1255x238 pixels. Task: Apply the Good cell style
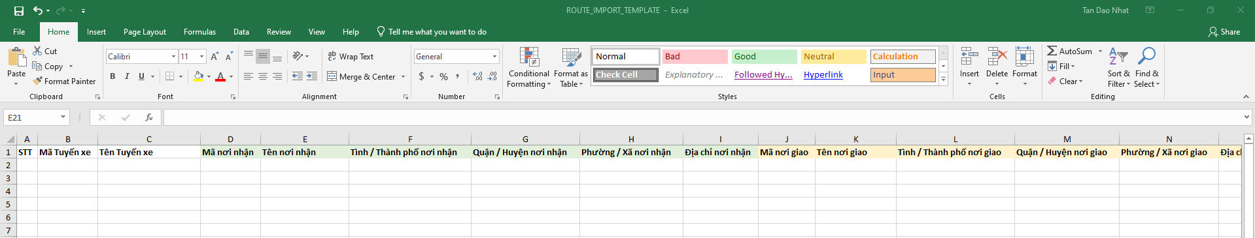[x=764, y=57]
